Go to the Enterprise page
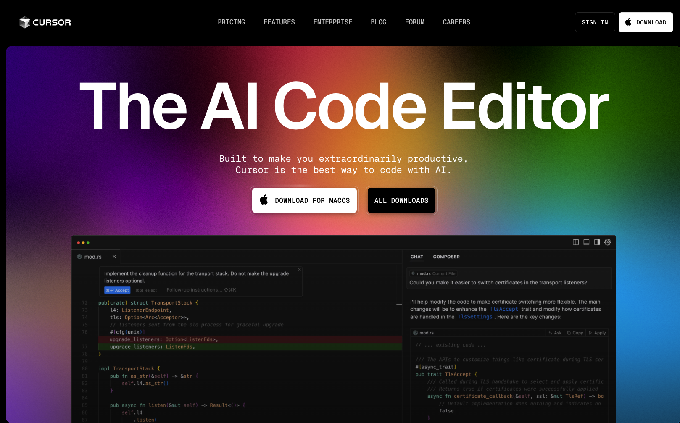This screenshot has height=423, width=680. pyautogui.click(x=333, y=22)
